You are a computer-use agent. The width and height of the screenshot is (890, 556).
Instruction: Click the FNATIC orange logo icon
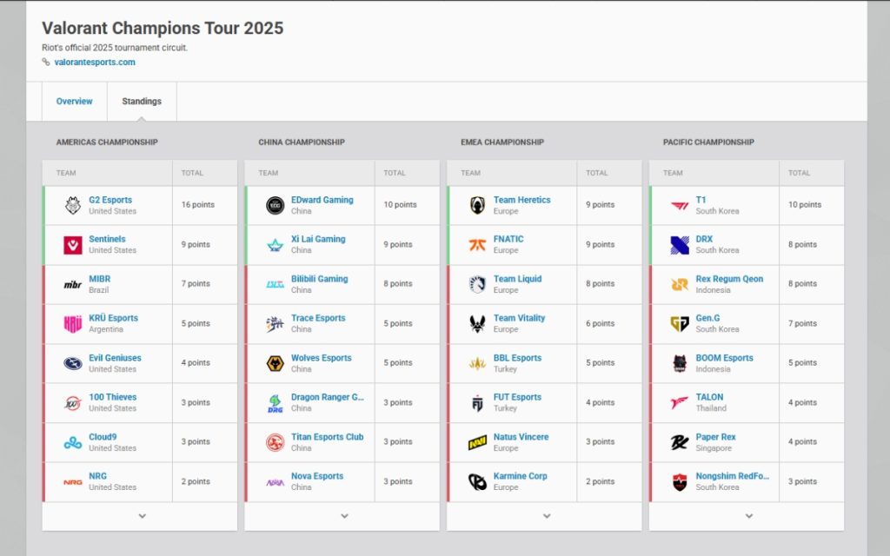[x=477, y=244]
